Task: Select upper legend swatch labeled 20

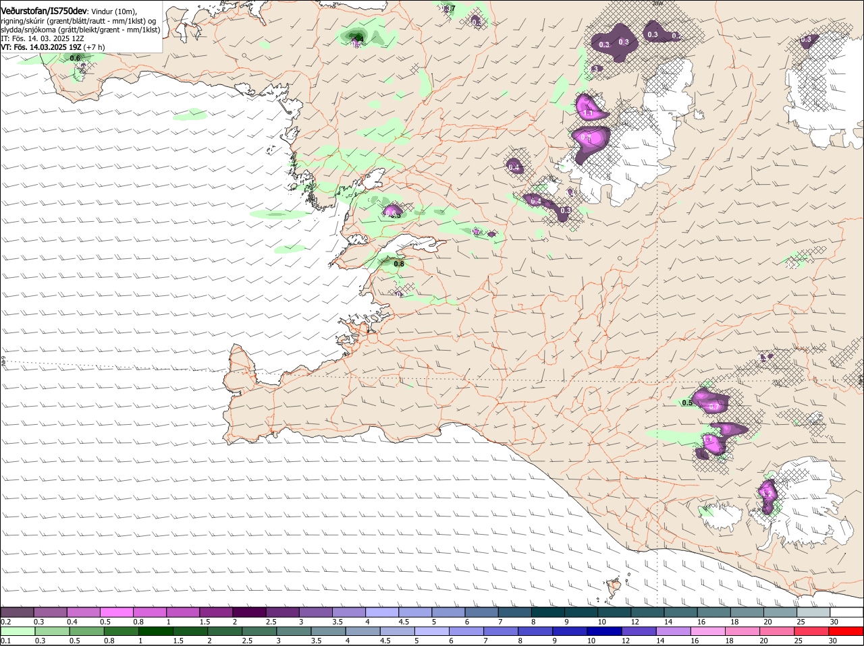Action: coord(780,612)
